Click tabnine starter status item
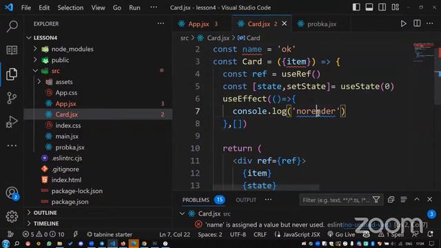This screenshot has height=248, width=441. [x=109, y=234]
